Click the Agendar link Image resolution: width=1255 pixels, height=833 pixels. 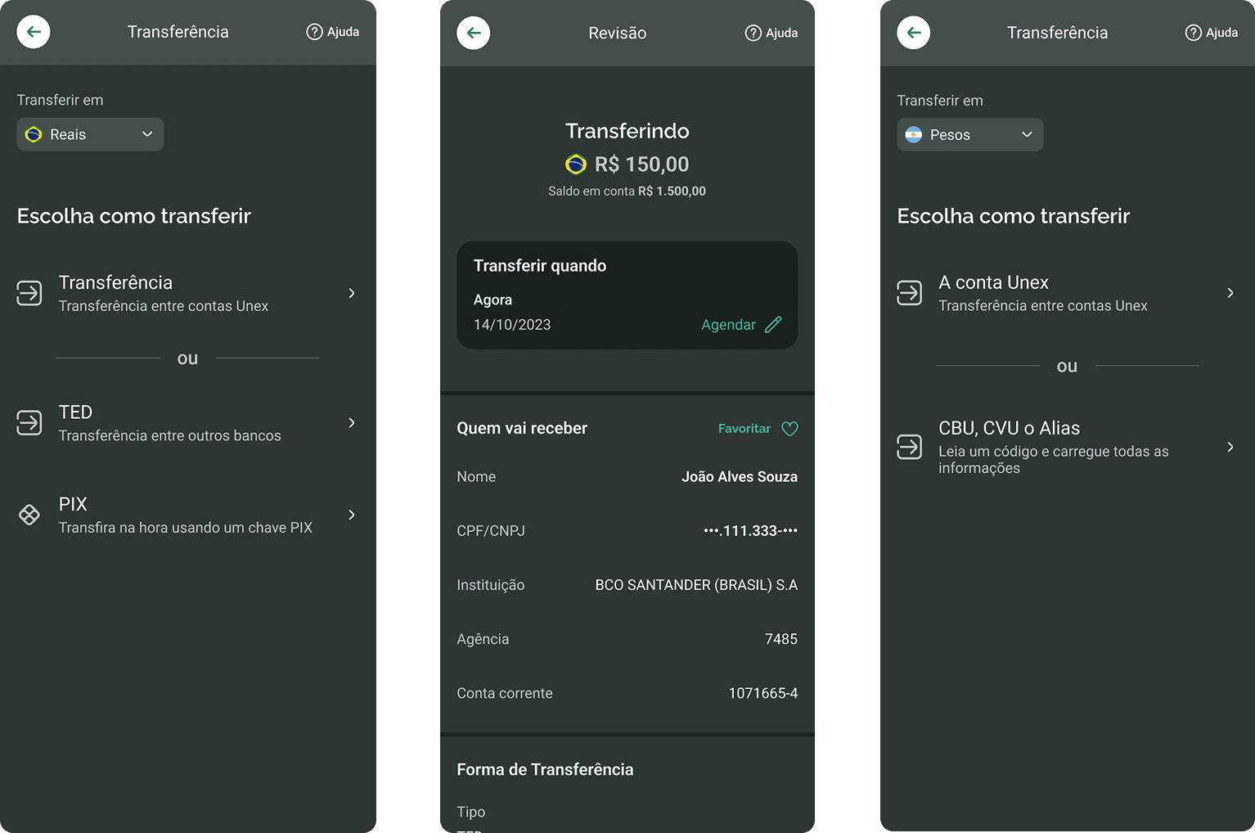click(728, 325)
